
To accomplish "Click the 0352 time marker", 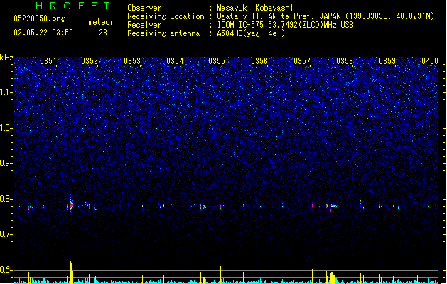I will (x=90, y=61).
